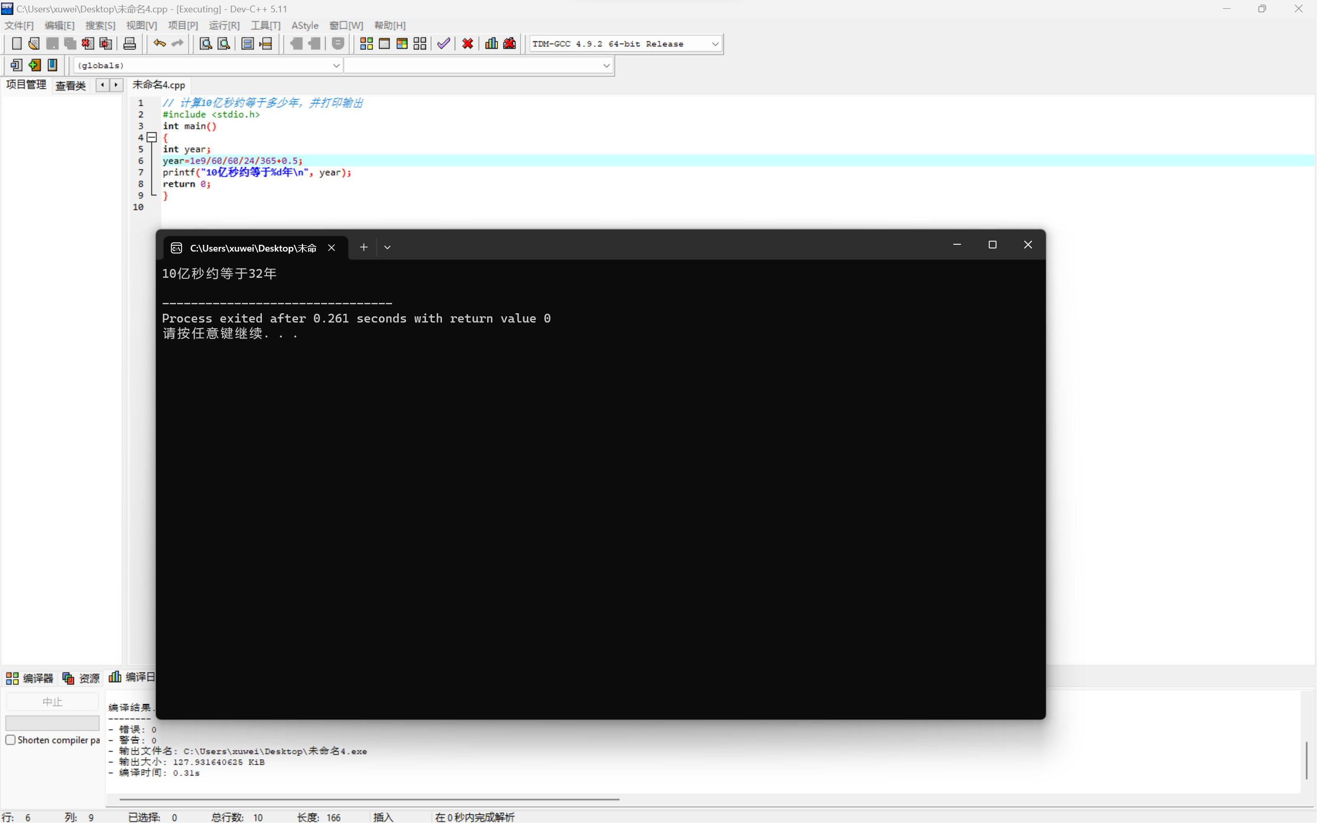Open the 运行[R] menu
This screenshot has height=823, width=1317.
tap(224, 26)
